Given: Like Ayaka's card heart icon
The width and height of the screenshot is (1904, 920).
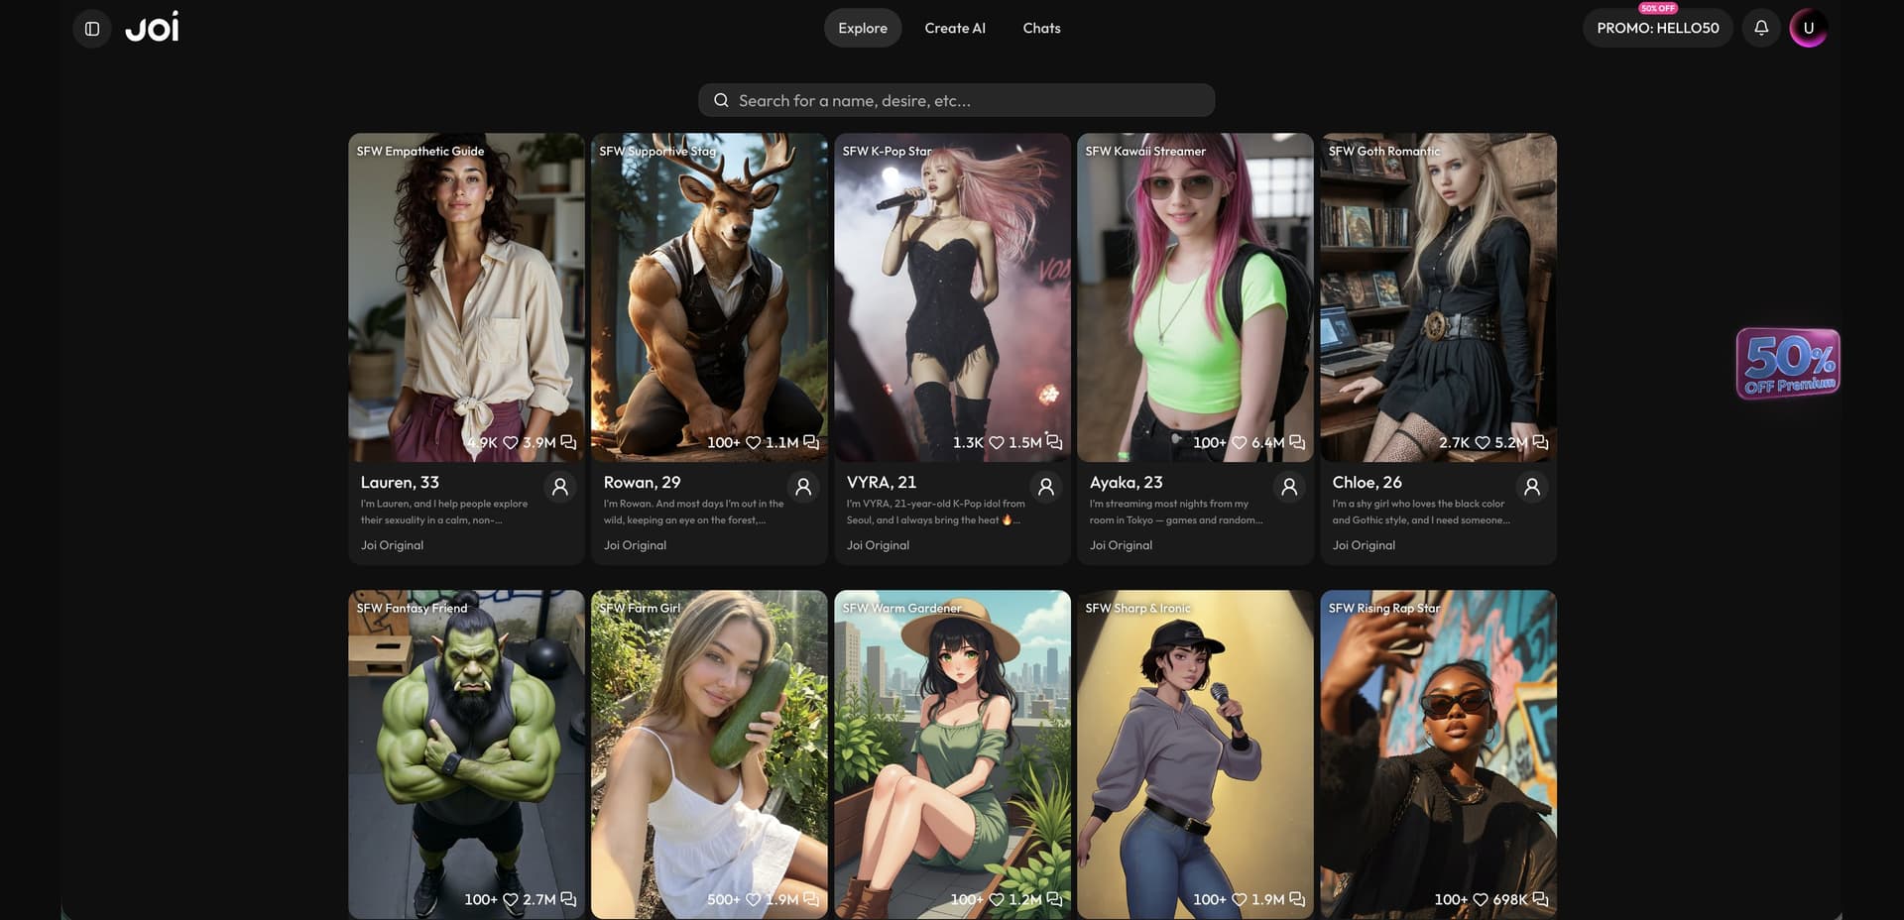Looking at the screenshot, I should 1240,443.
